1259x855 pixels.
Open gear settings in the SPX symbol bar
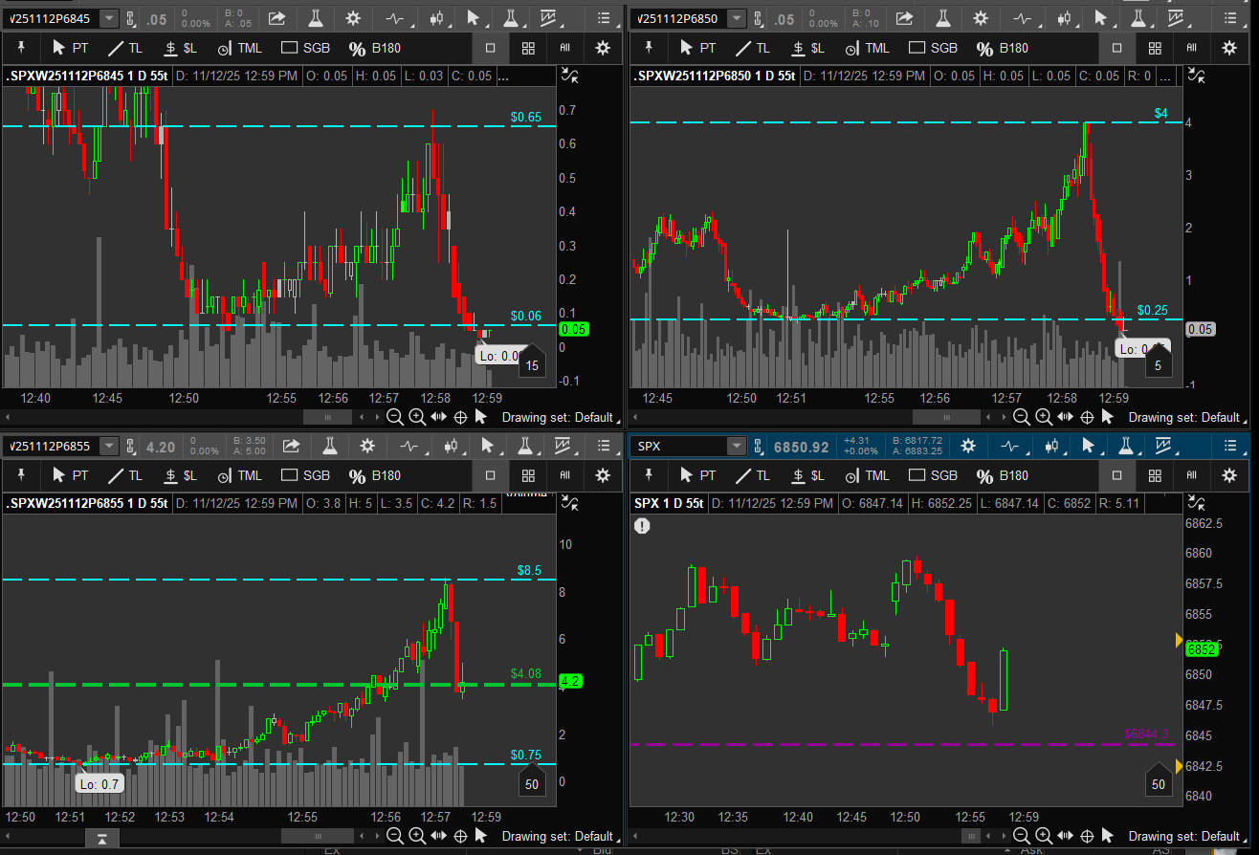(968, 446)
